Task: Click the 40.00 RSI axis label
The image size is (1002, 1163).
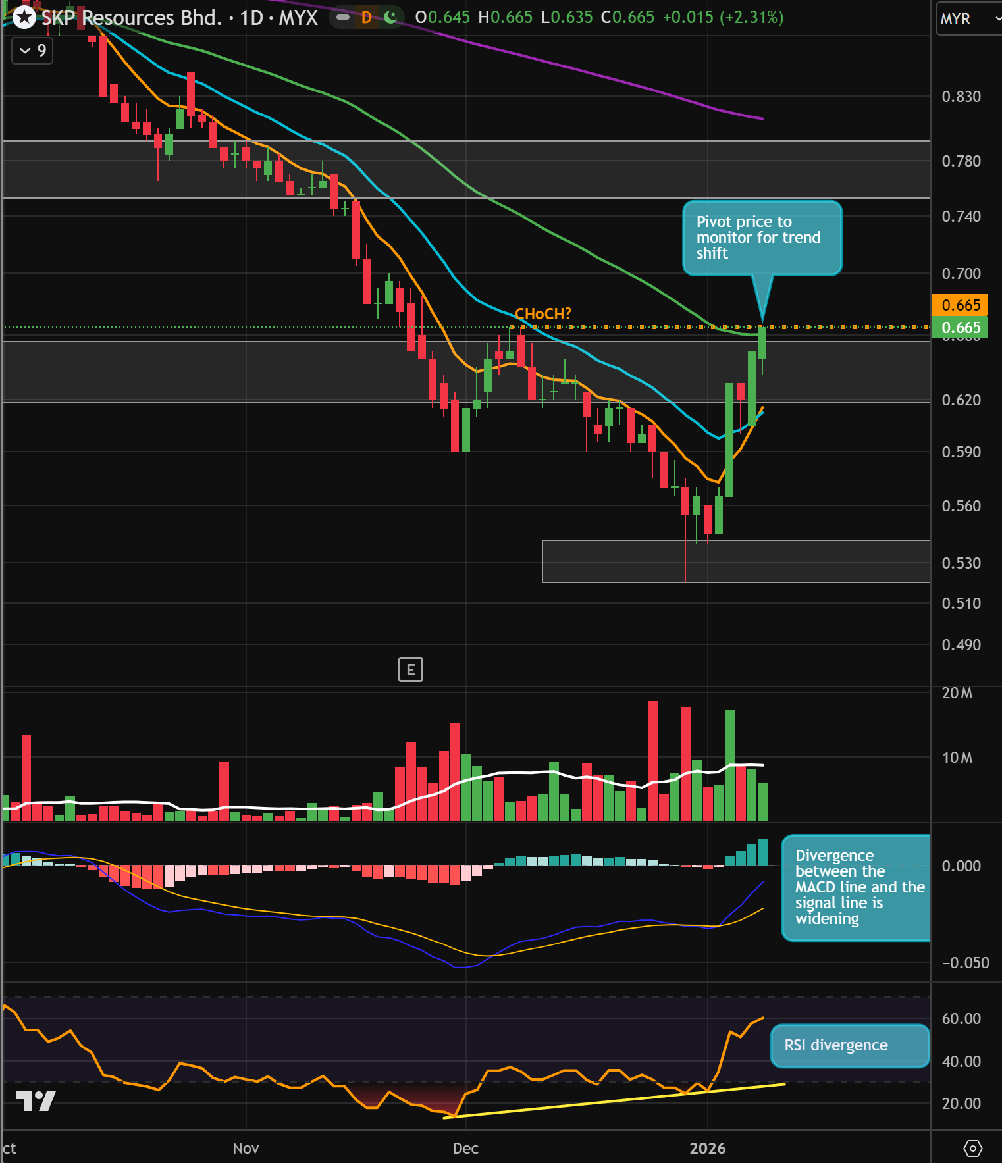Action: (961, 1062)
